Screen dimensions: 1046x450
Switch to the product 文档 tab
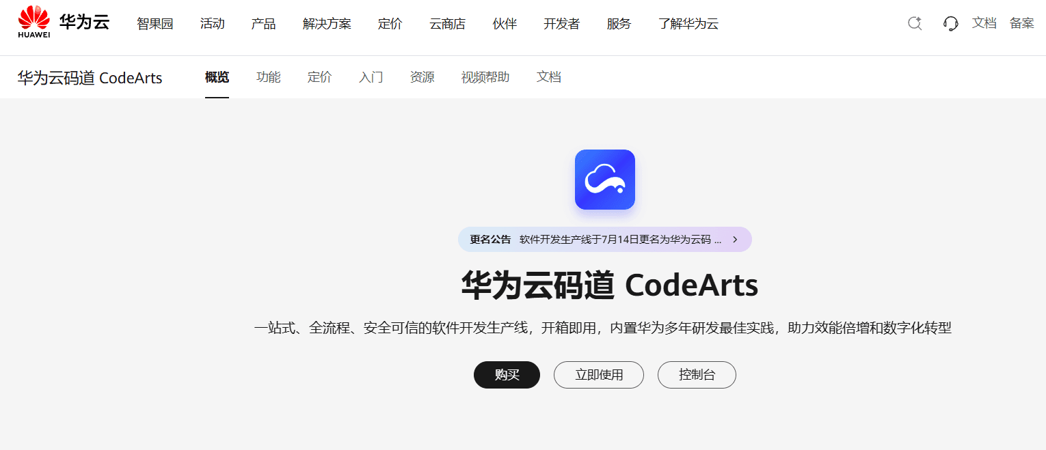[x=549, y=77]
